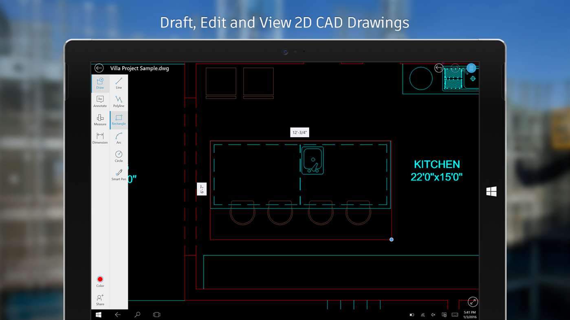The height and width of the screenshot is (320, 570).
Task: Click the blue rectangle corner handle
Action: pos(392,239)
